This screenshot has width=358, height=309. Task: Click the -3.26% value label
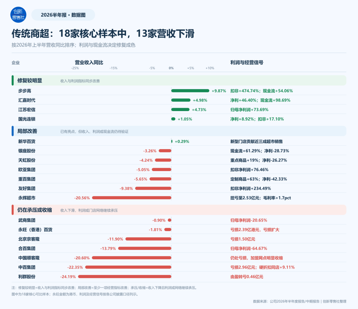pos(150,151)
